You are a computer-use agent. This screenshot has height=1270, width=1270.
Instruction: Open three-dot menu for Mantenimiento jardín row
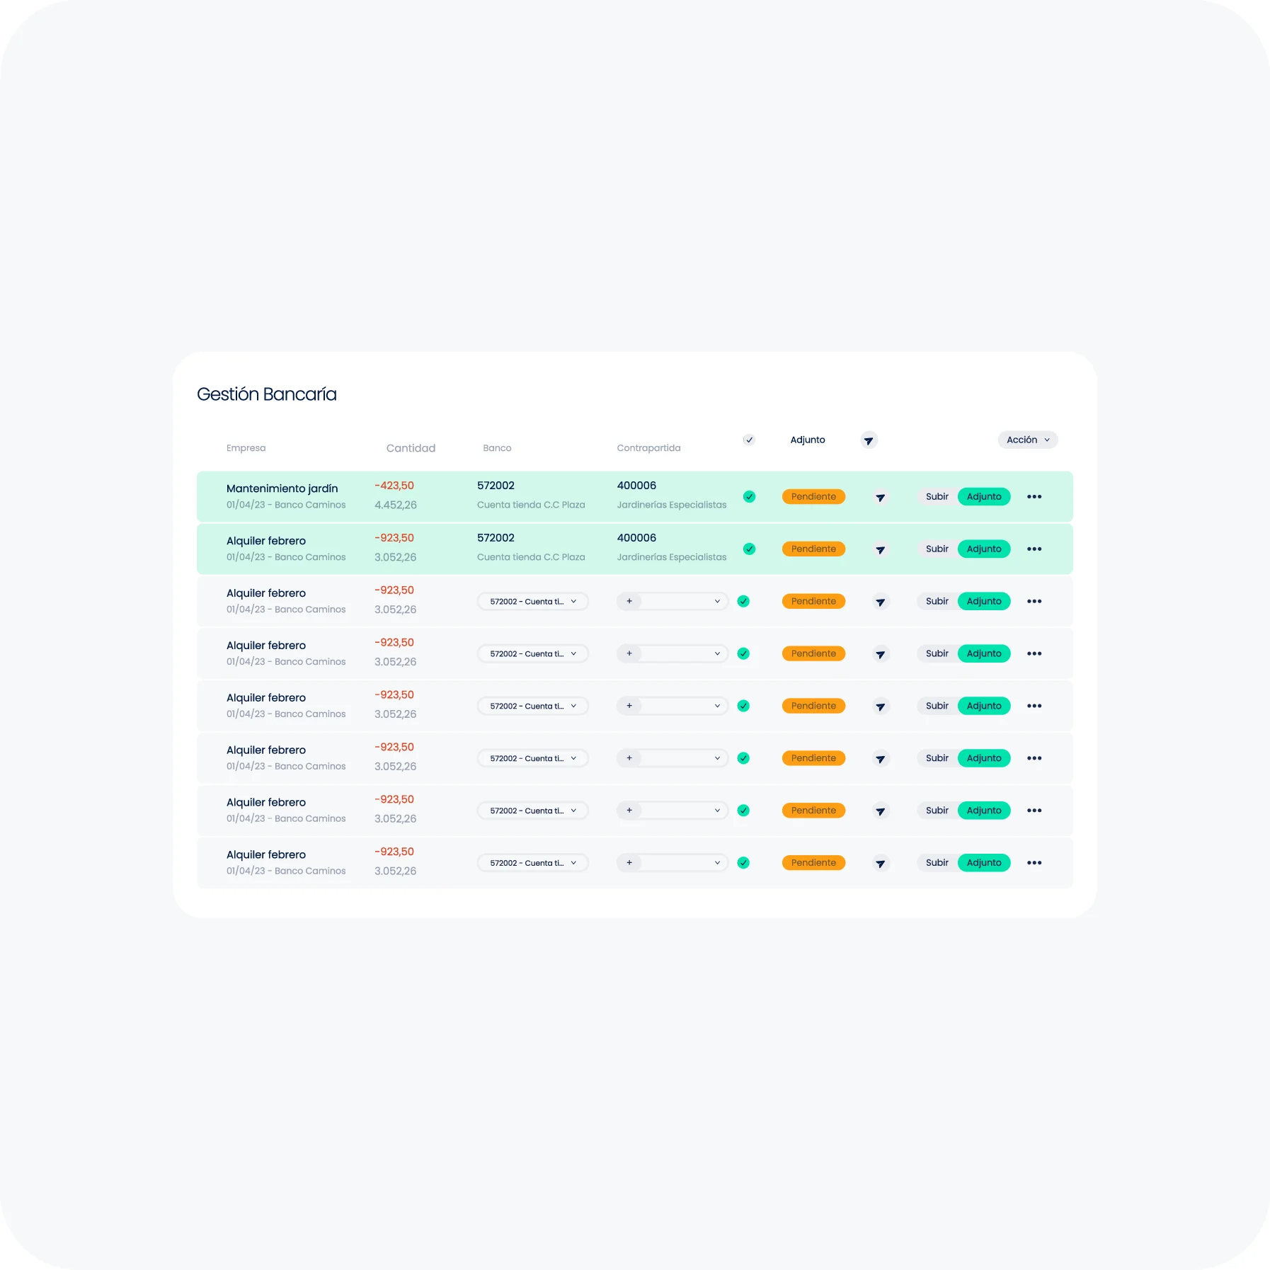click(x=1034, y=497)
